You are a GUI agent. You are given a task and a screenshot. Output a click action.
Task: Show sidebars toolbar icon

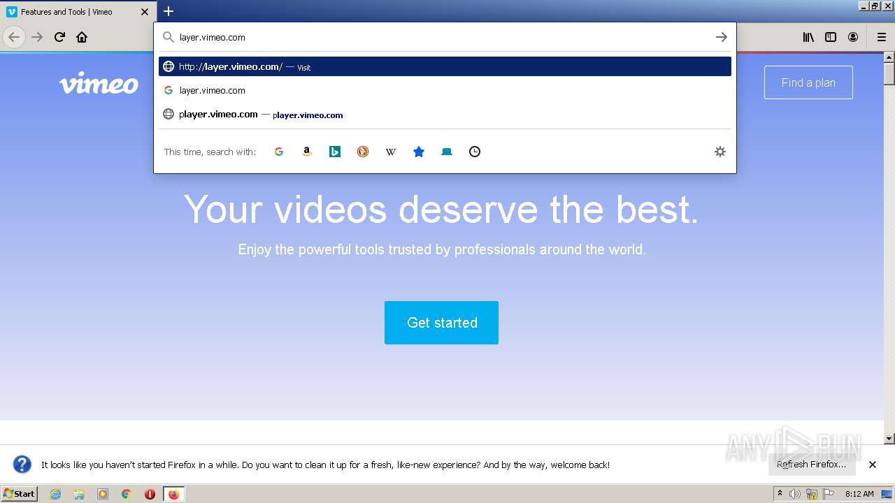pyautogui.click(x=831, y=37)
